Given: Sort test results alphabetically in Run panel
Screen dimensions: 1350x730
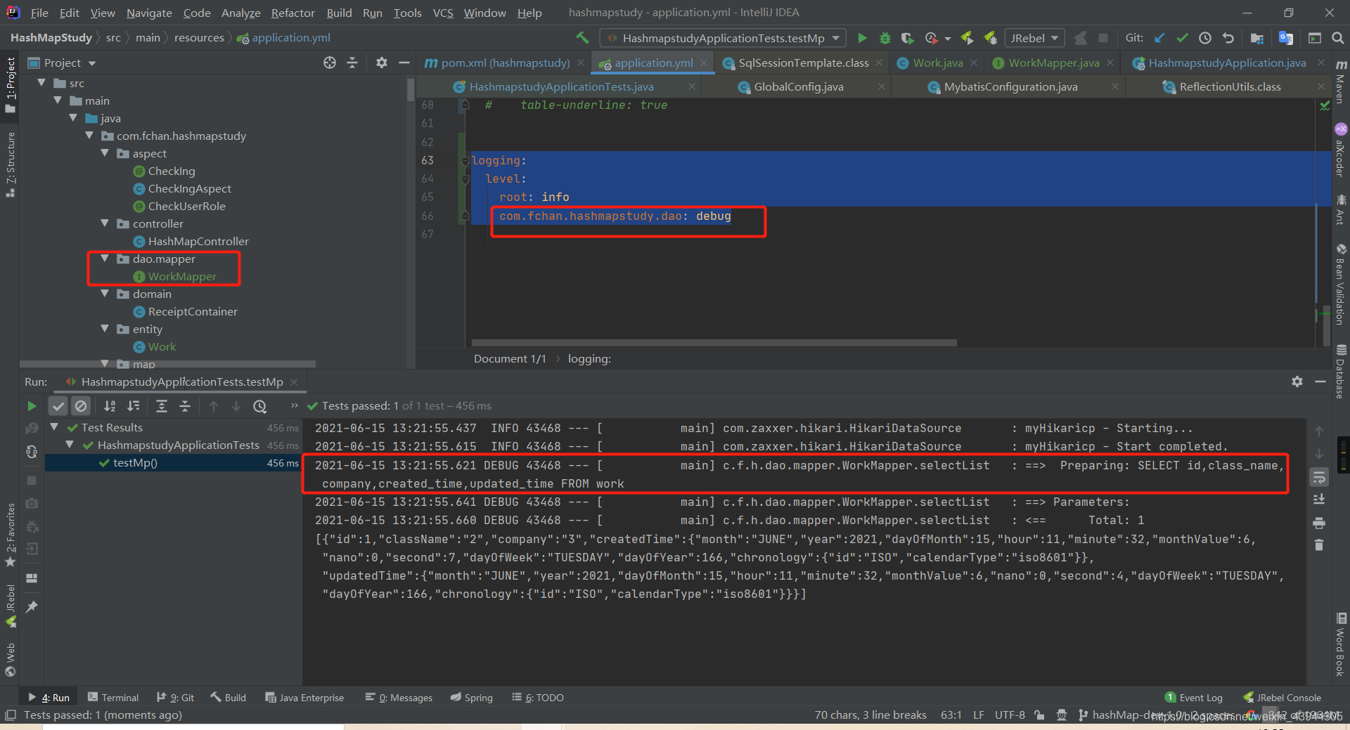Looking at the screenshot, I should 110,406.
